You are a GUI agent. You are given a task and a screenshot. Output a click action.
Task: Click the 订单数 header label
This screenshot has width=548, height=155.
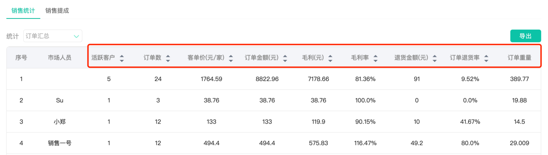click(x=152, y=58)
